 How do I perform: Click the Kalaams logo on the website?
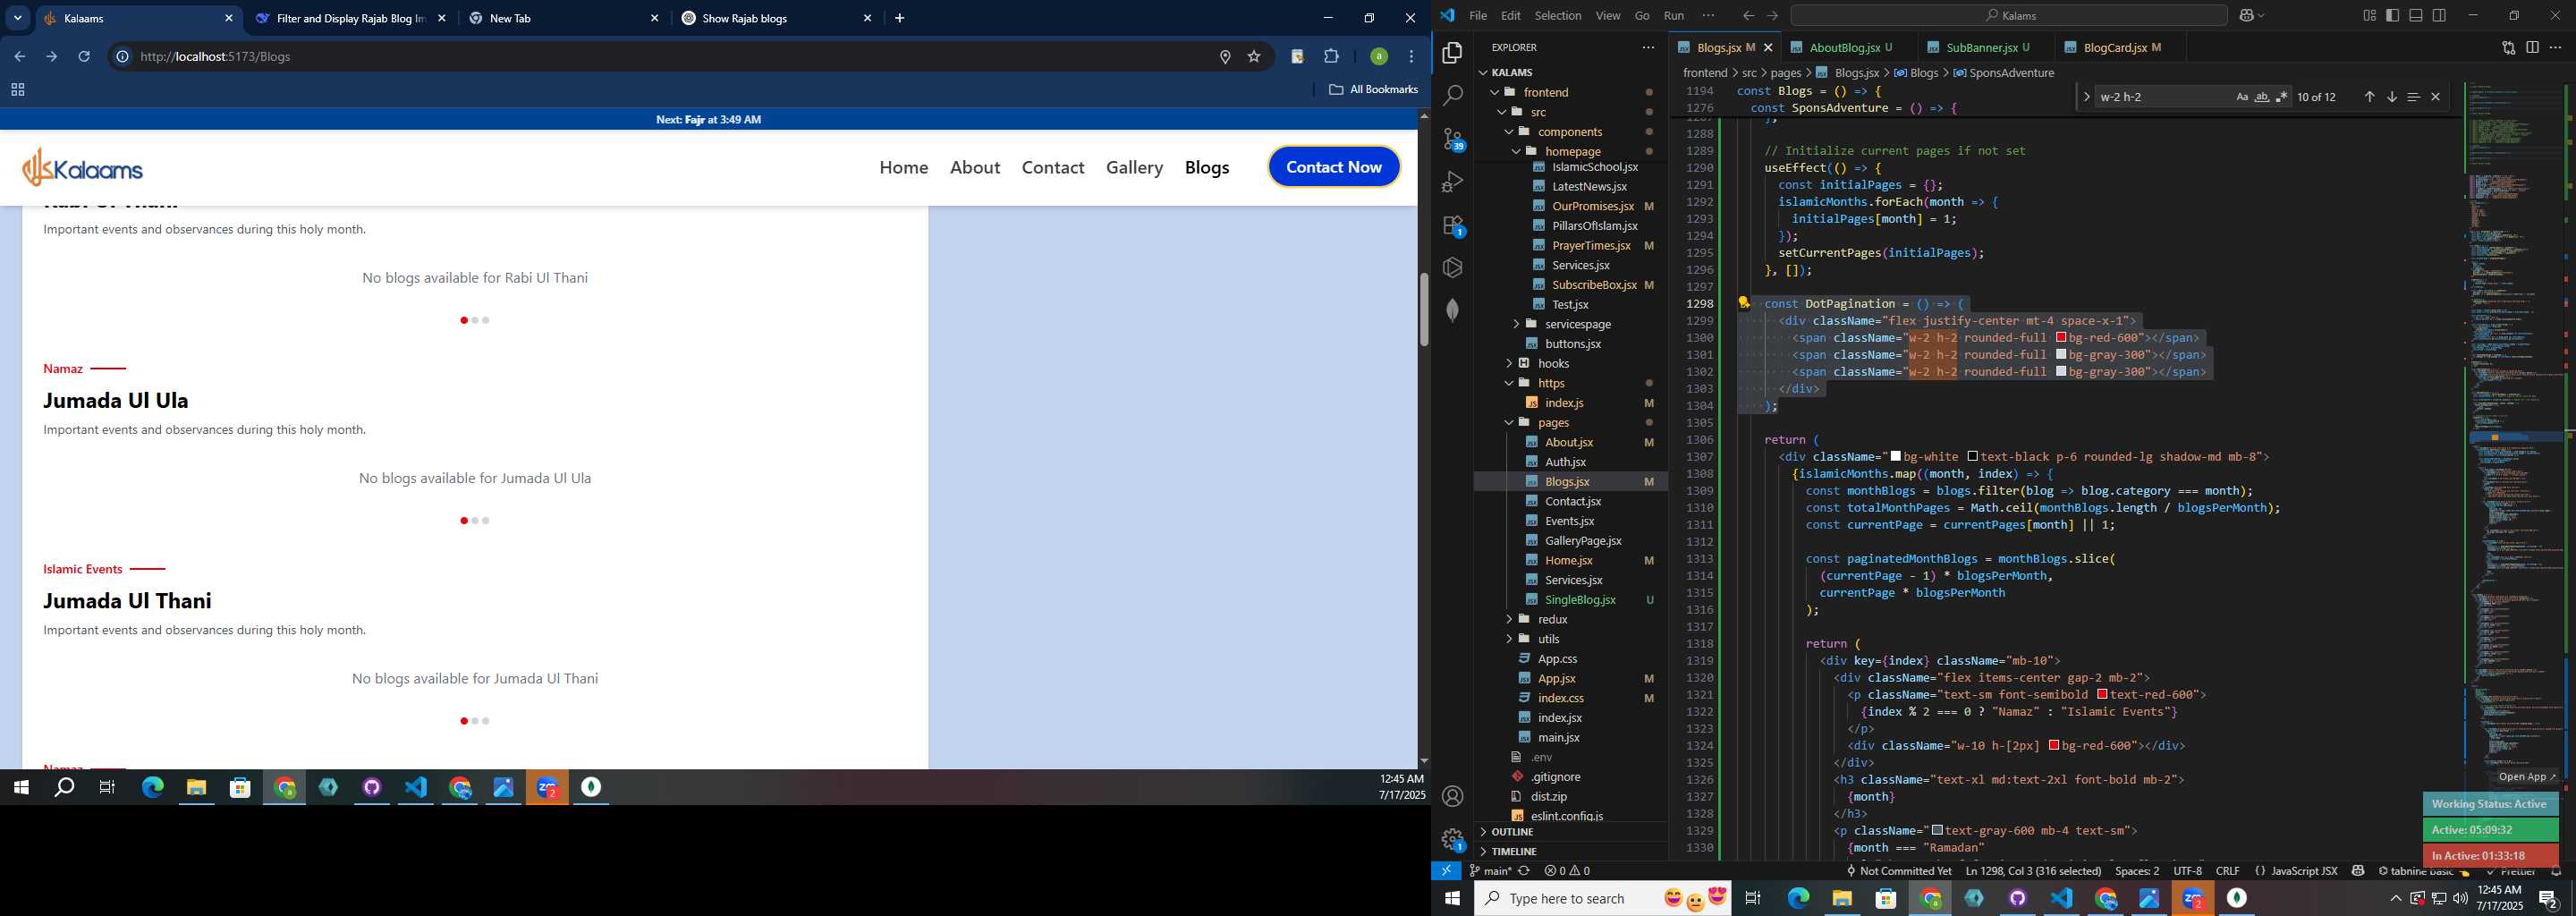83,167
